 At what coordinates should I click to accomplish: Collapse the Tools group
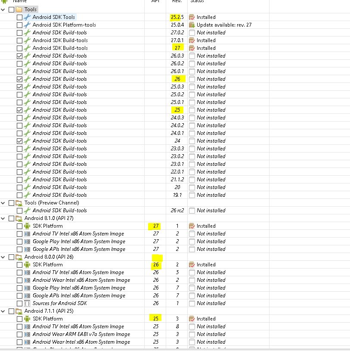3,9
